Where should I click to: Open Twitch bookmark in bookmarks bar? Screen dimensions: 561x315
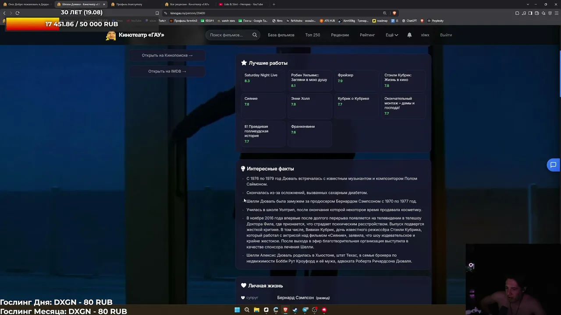click(162, 21)
